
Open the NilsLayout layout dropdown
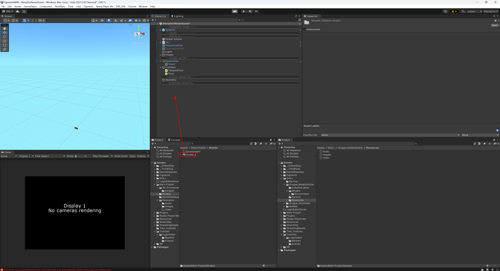point(491,11)
